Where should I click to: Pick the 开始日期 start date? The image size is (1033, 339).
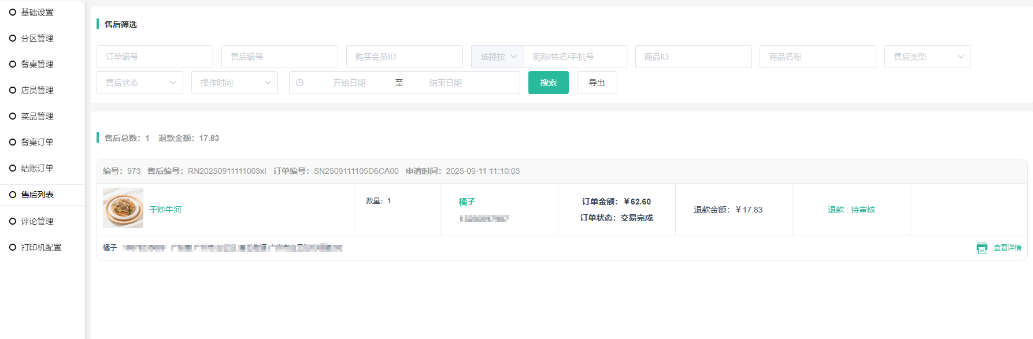[349, 83]
